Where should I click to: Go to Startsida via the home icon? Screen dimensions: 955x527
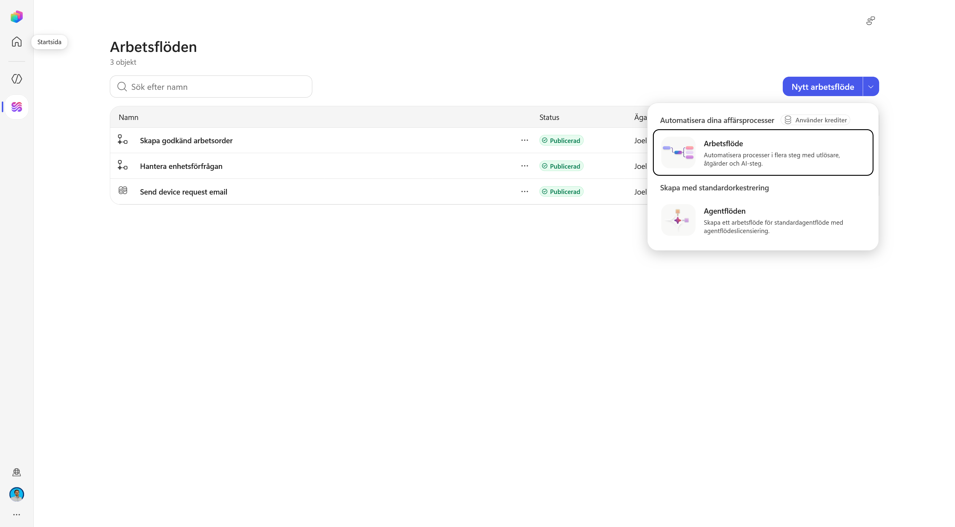point(17,41)
